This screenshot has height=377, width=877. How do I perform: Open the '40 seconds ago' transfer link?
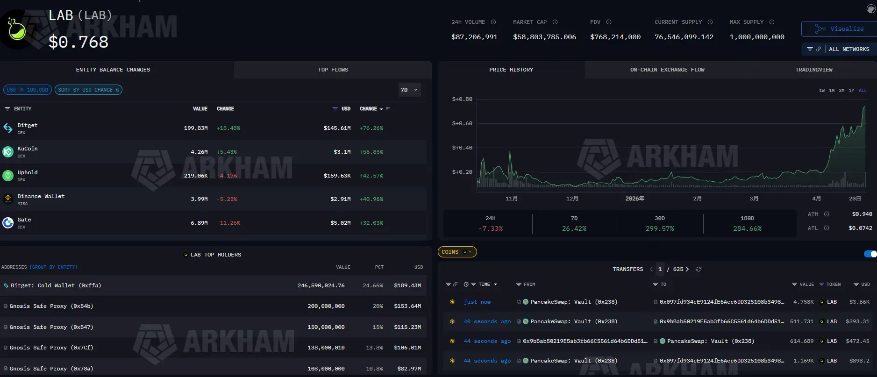point(487,321)
